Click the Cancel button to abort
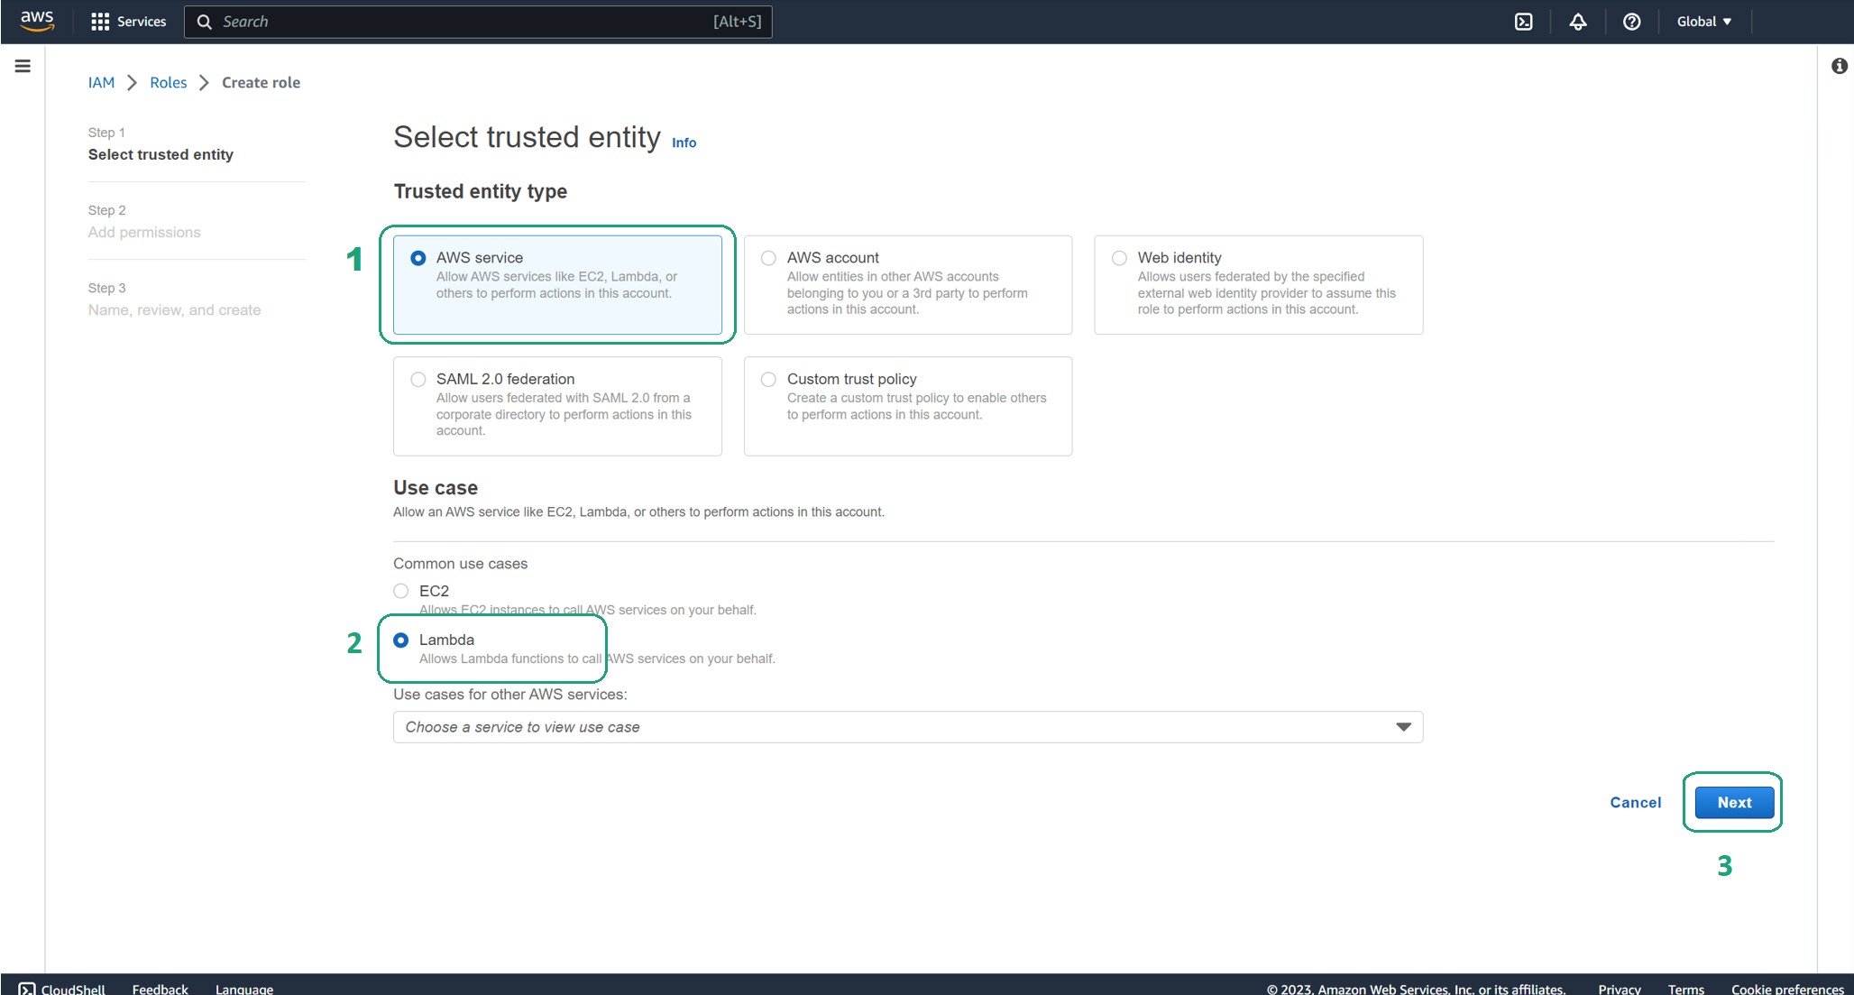 tap(1636, 802)
